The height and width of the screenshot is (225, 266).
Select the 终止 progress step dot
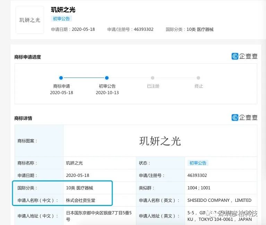click(198, 78)
